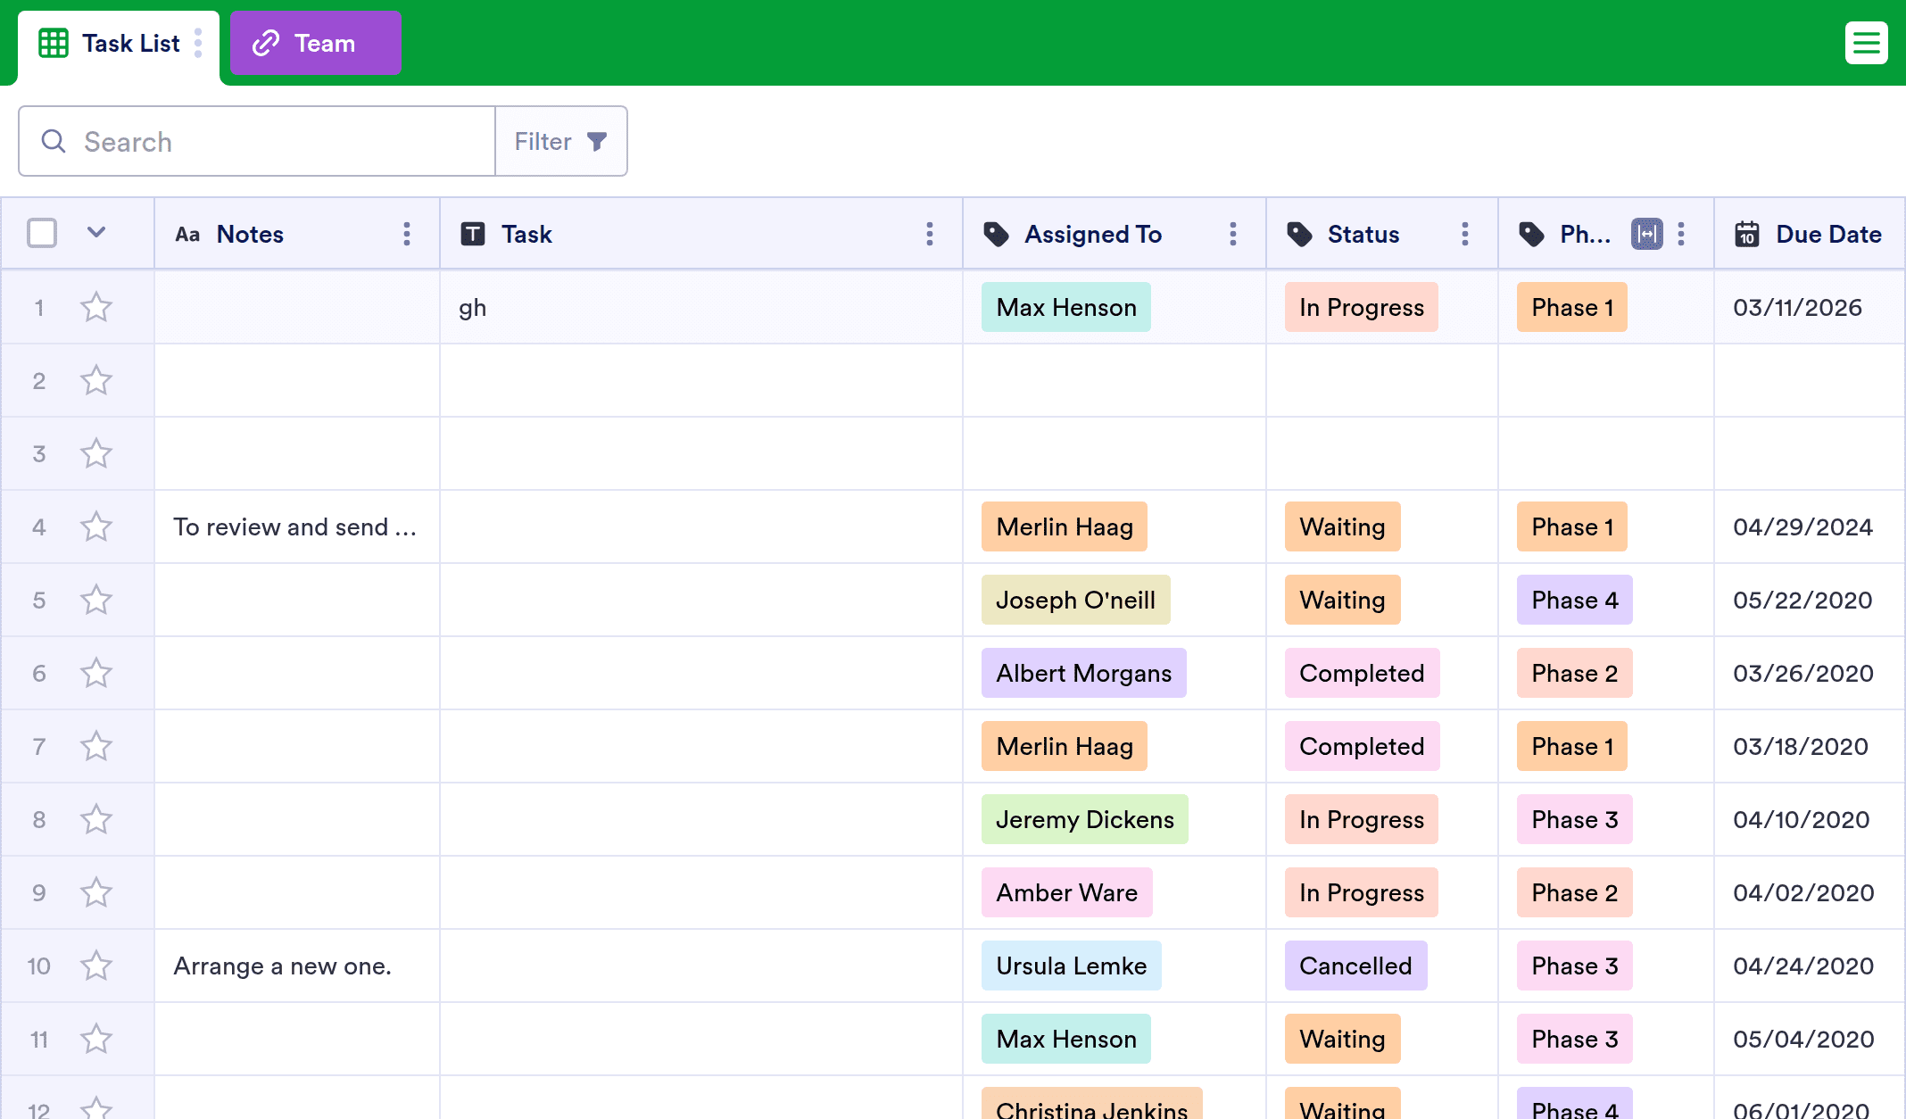
Task: Click the Cancelled status tag in row 10
Action: tap(1355, 966)
